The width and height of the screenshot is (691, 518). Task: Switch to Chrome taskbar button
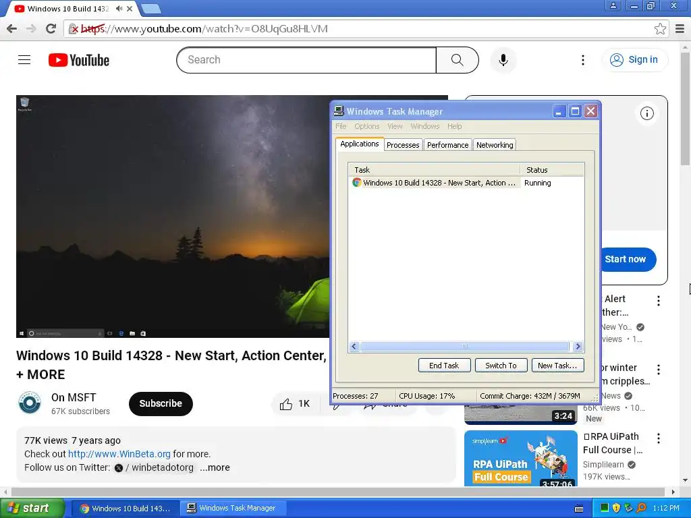[126, 509]
